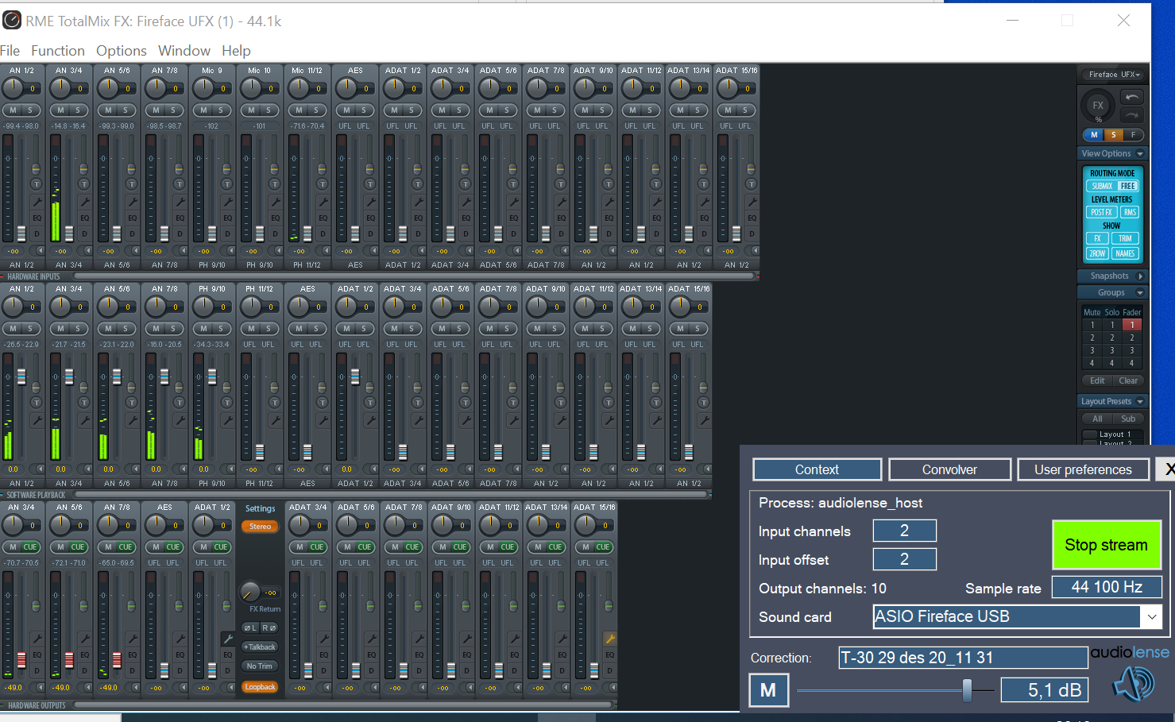Open Dynamics (D) on Mic 11/12 input channel
The image size is (1175, 722).
point(323,234)
